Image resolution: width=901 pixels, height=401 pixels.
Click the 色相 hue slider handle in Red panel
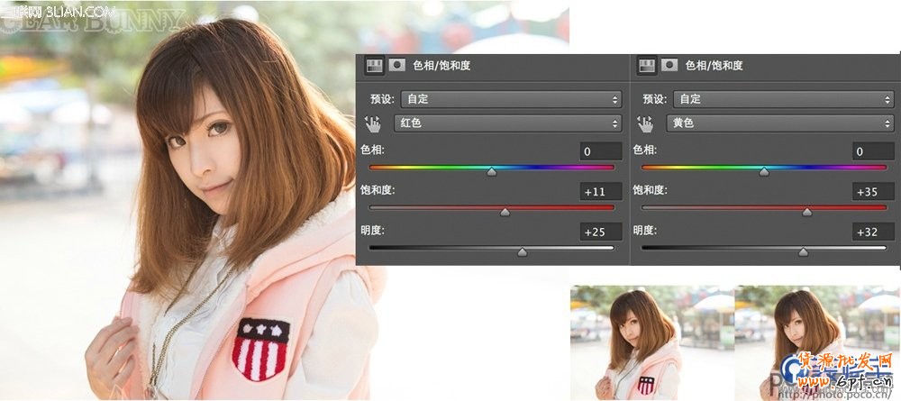(491, 171)
